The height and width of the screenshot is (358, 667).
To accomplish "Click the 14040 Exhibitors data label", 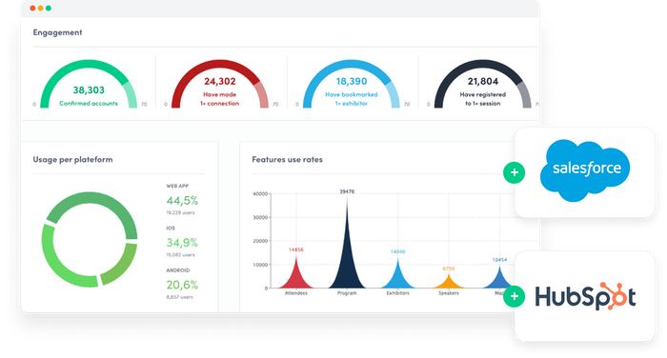I will [x=397, y=251].
